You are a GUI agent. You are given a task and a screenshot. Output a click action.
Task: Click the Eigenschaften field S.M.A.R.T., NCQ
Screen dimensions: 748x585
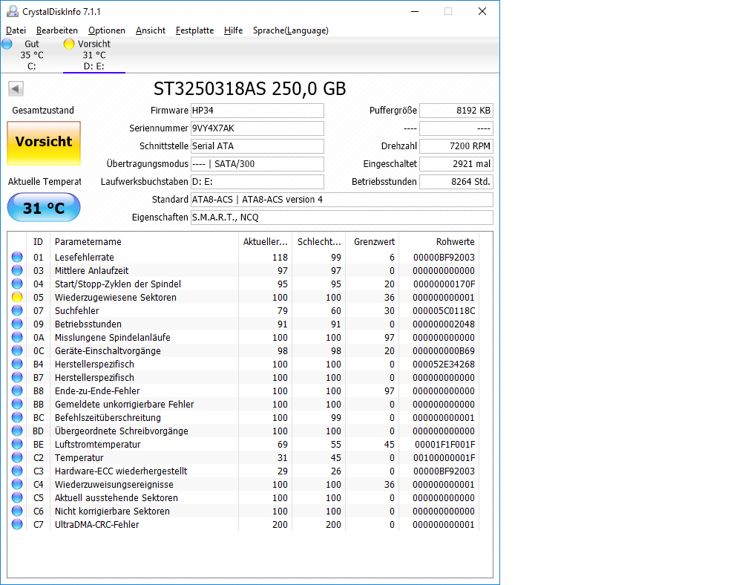tap(341, 217)
